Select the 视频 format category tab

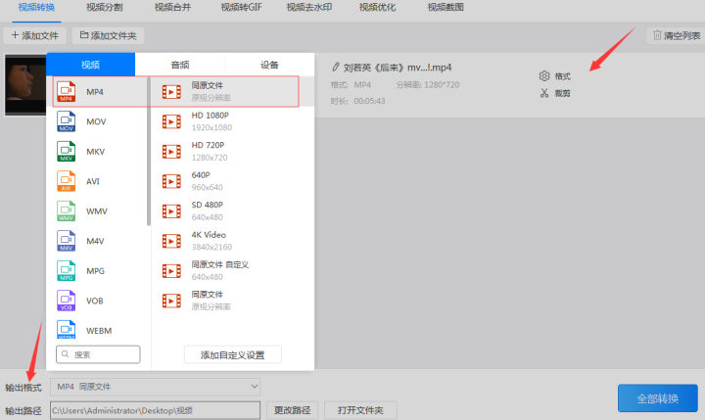(x=90, y=65)
